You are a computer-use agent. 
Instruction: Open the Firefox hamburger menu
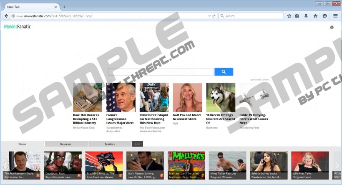click(335, 16)
